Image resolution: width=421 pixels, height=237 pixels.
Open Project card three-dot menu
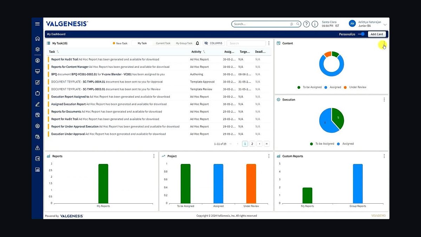269,156
